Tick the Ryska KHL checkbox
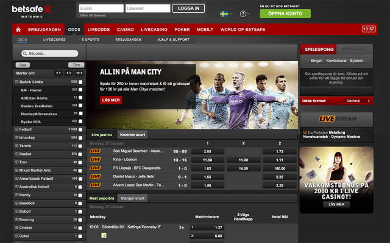 pos(80,122)
